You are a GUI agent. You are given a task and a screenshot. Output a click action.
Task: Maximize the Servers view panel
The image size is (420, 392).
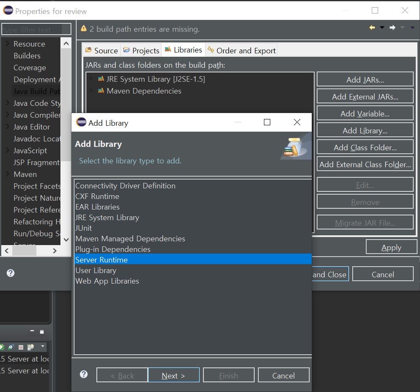[42, 331]
